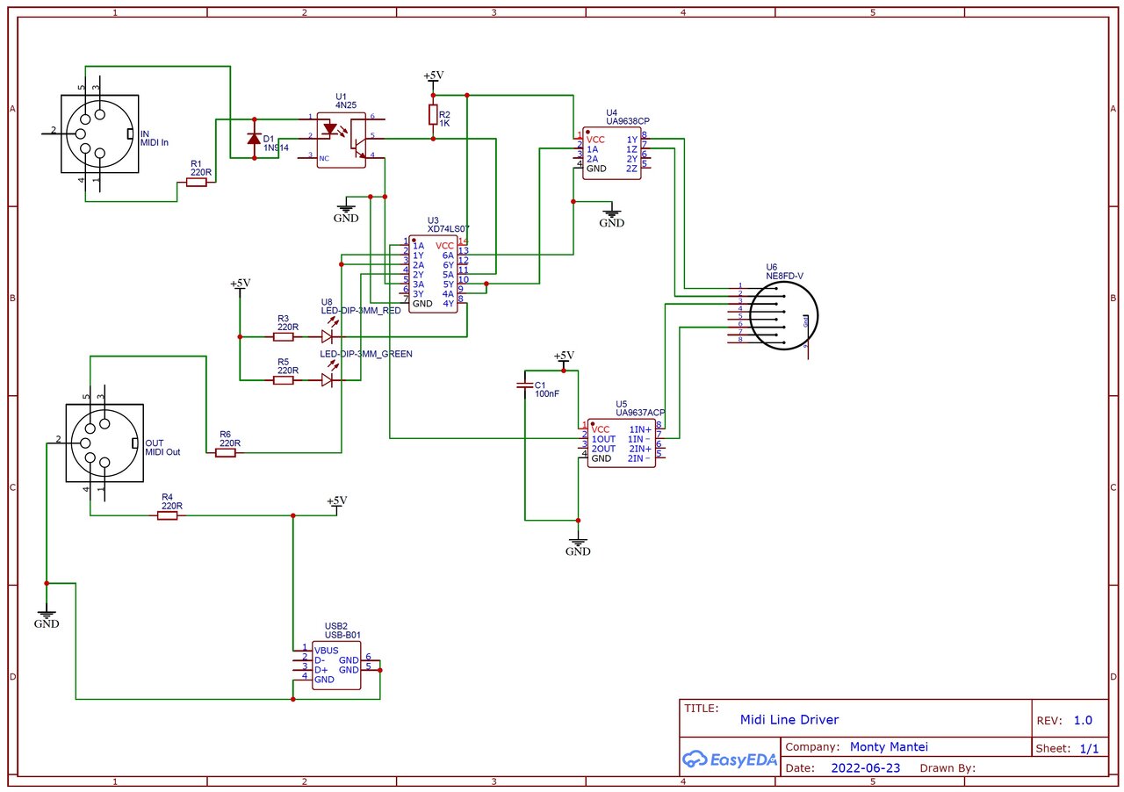Screen dimensions: 1124x792
Task: Select the 1N914 diode D1
Action: [255, 139]
